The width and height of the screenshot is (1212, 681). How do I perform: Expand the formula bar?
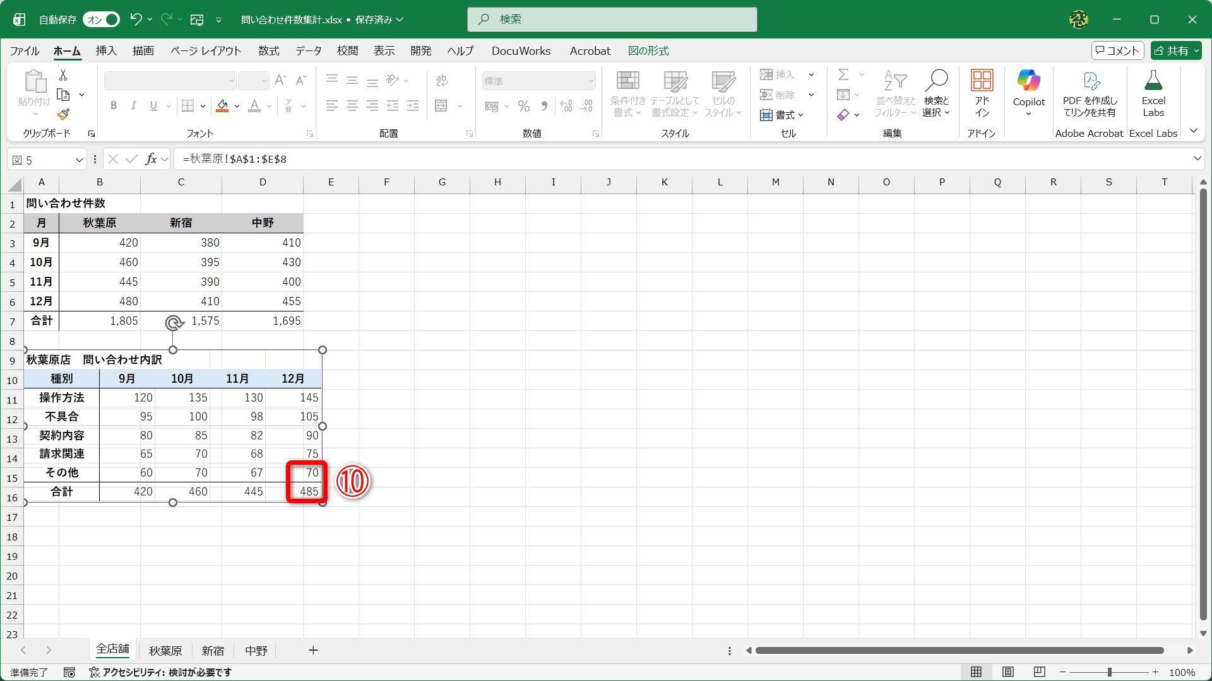(1198, 159)
